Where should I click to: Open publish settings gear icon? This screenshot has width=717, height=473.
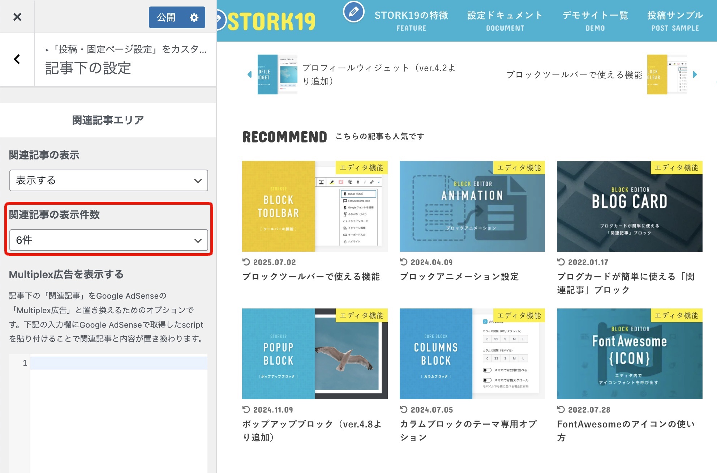click(x=194, y=17)
